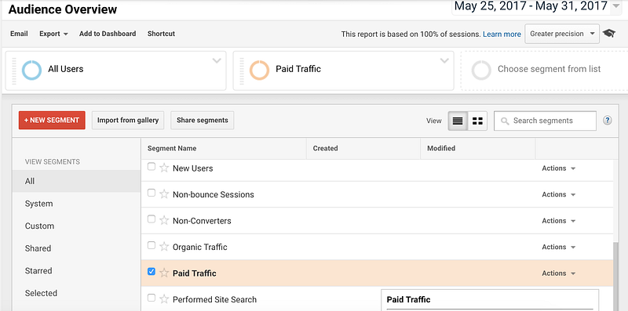Check the Performed Site Search checkbox

(151, 298)
